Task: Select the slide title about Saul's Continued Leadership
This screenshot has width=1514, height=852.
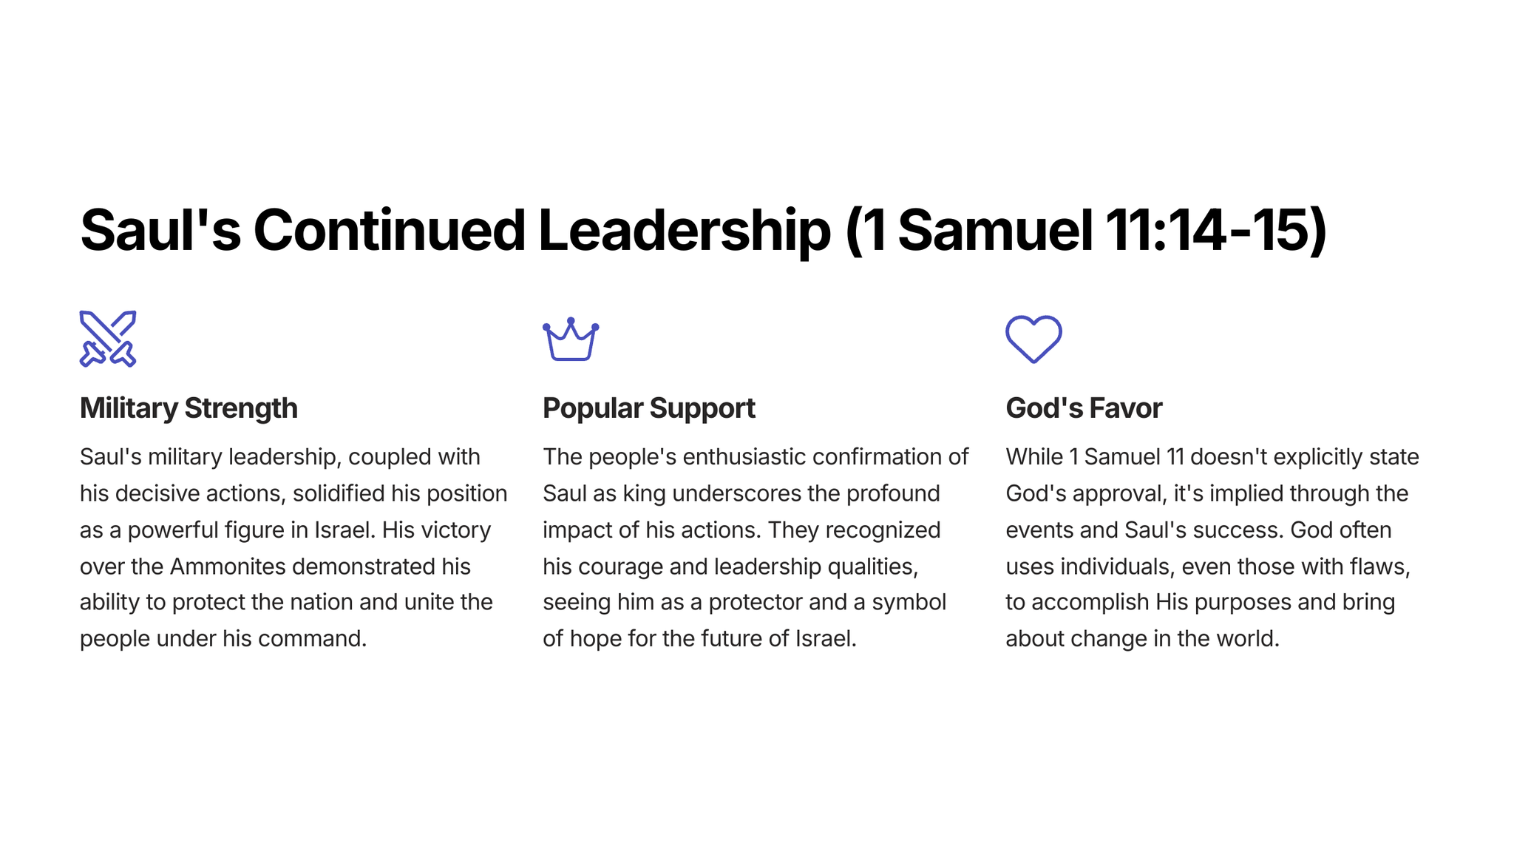Action: click(702, 231)
